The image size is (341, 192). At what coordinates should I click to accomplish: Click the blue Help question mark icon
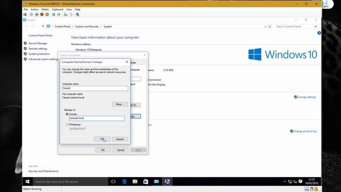319,33
